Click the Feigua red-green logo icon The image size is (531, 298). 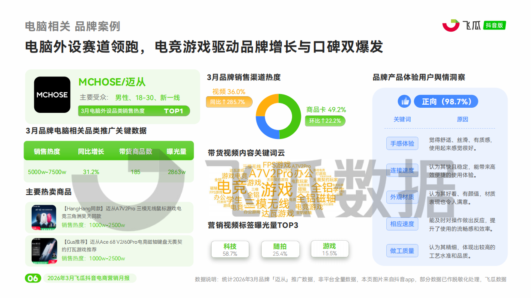click(x=450, y=26)
